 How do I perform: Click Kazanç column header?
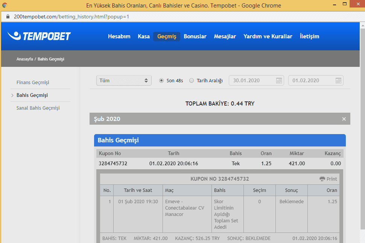(x=333, y=153)
